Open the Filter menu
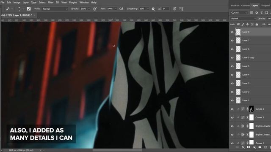271x152 pixels. click(x=50, y=3)
